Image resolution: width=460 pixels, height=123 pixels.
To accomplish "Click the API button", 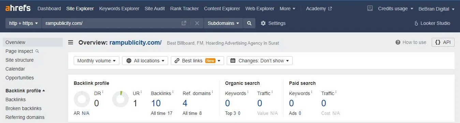I will pos(443,42).
